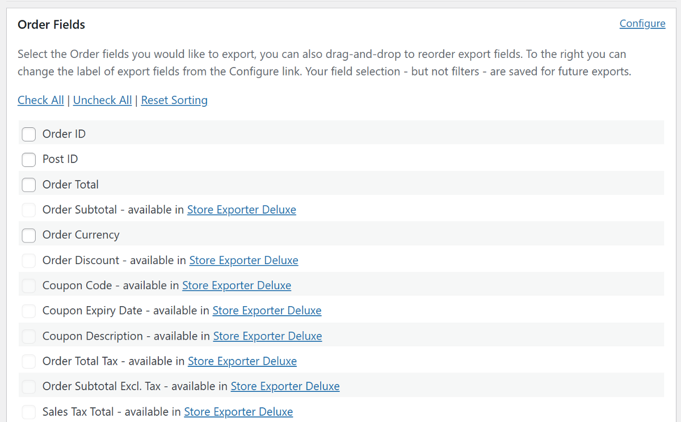Screen dimensions: 681x422
Task: Click the Check All link
Action: (x=40, y=100)
